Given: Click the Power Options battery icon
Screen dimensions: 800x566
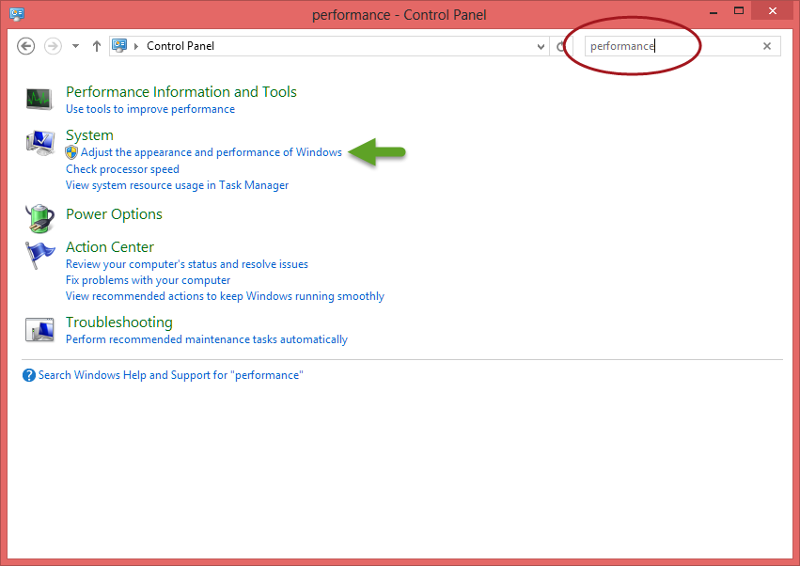Looking at the screenshot, I should [x=39, y=218].
